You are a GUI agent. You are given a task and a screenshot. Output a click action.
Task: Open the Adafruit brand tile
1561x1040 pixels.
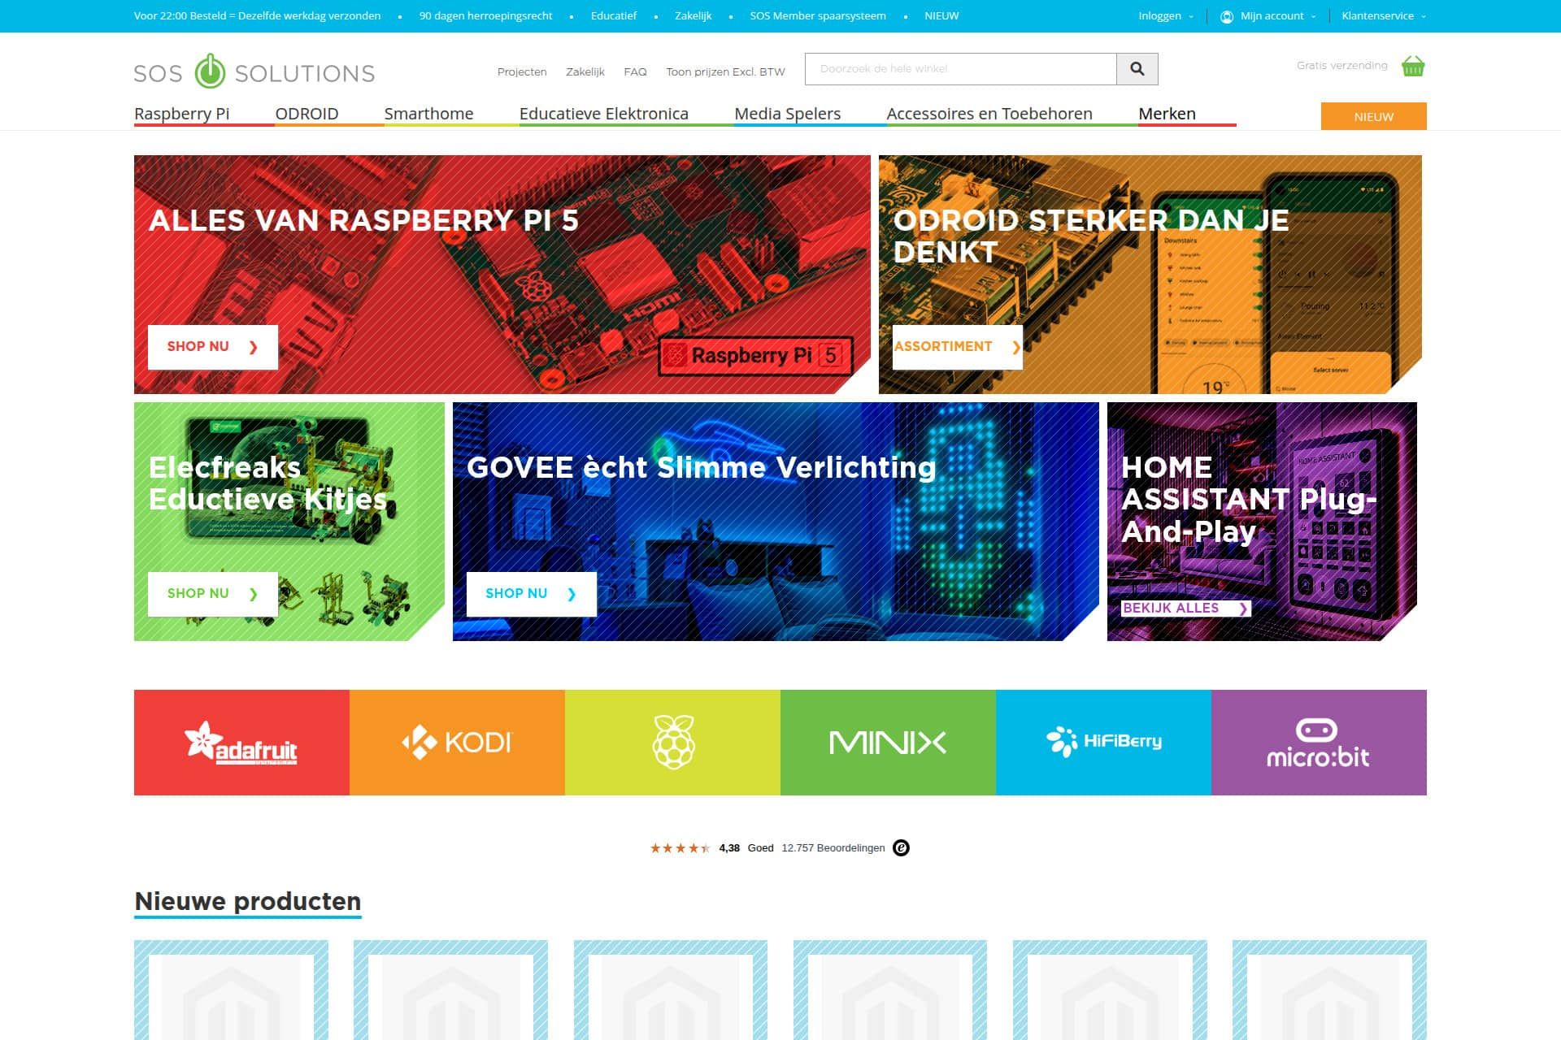pos(241,743)
